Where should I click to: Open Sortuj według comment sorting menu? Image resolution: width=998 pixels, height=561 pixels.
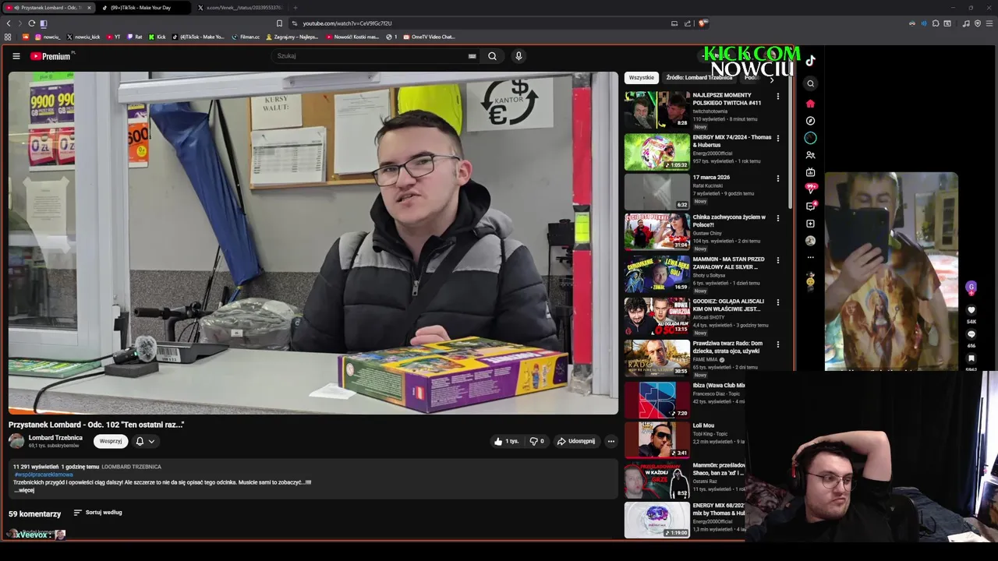98,513
